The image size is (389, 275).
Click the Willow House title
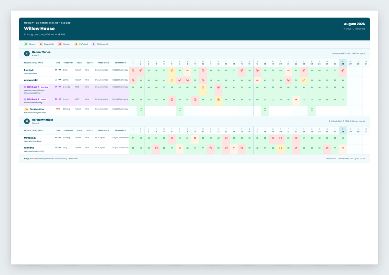(39, 29)
